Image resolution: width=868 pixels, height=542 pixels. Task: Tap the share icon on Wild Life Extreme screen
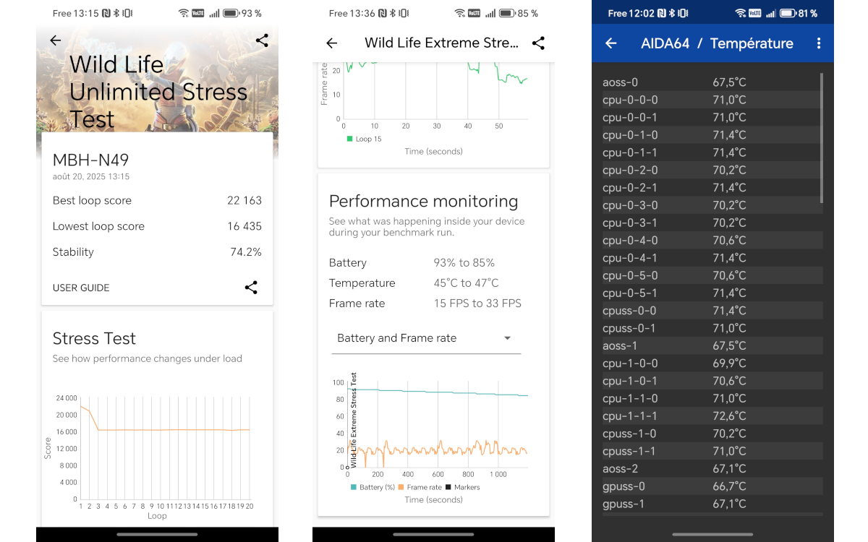[x=538, y=43]
